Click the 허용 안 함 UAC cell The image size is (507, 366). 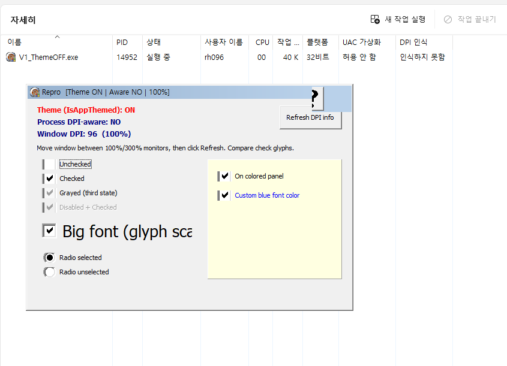[x=359, y=58]
